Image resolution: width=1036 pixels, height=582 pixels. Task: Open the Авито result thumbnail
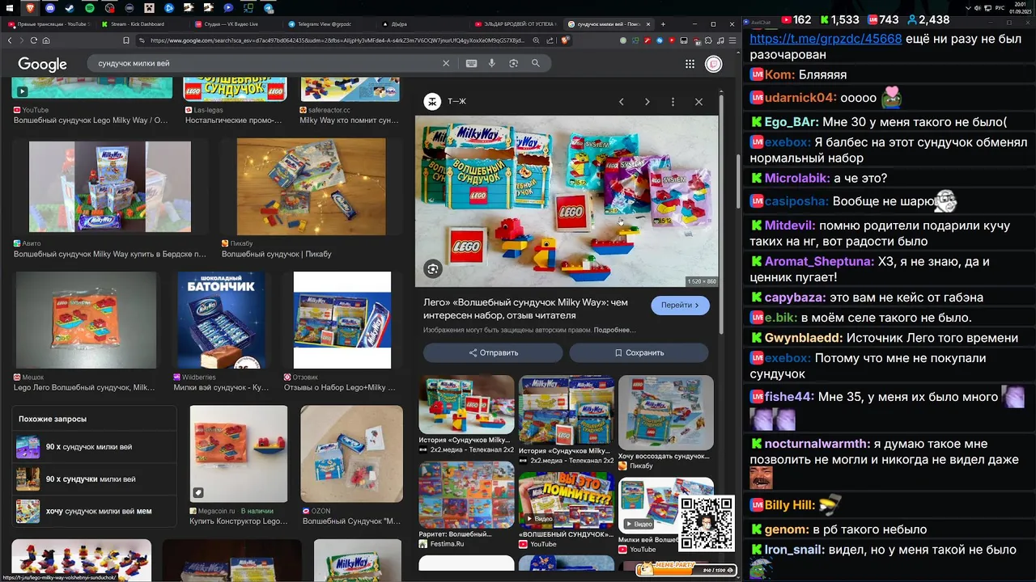click(110, 187)
